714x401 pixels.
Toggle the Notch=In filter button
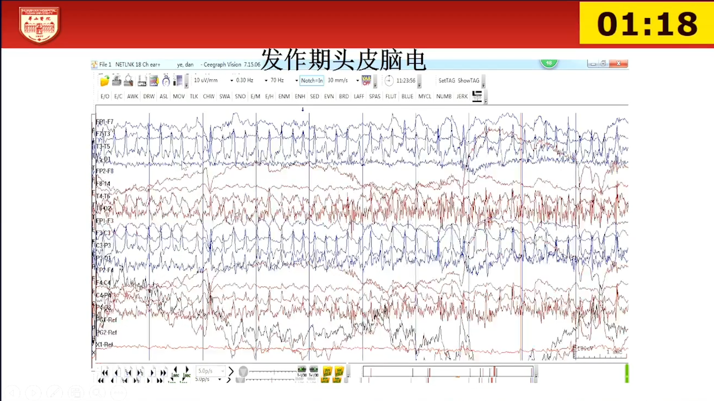click(x=312, y=80)
